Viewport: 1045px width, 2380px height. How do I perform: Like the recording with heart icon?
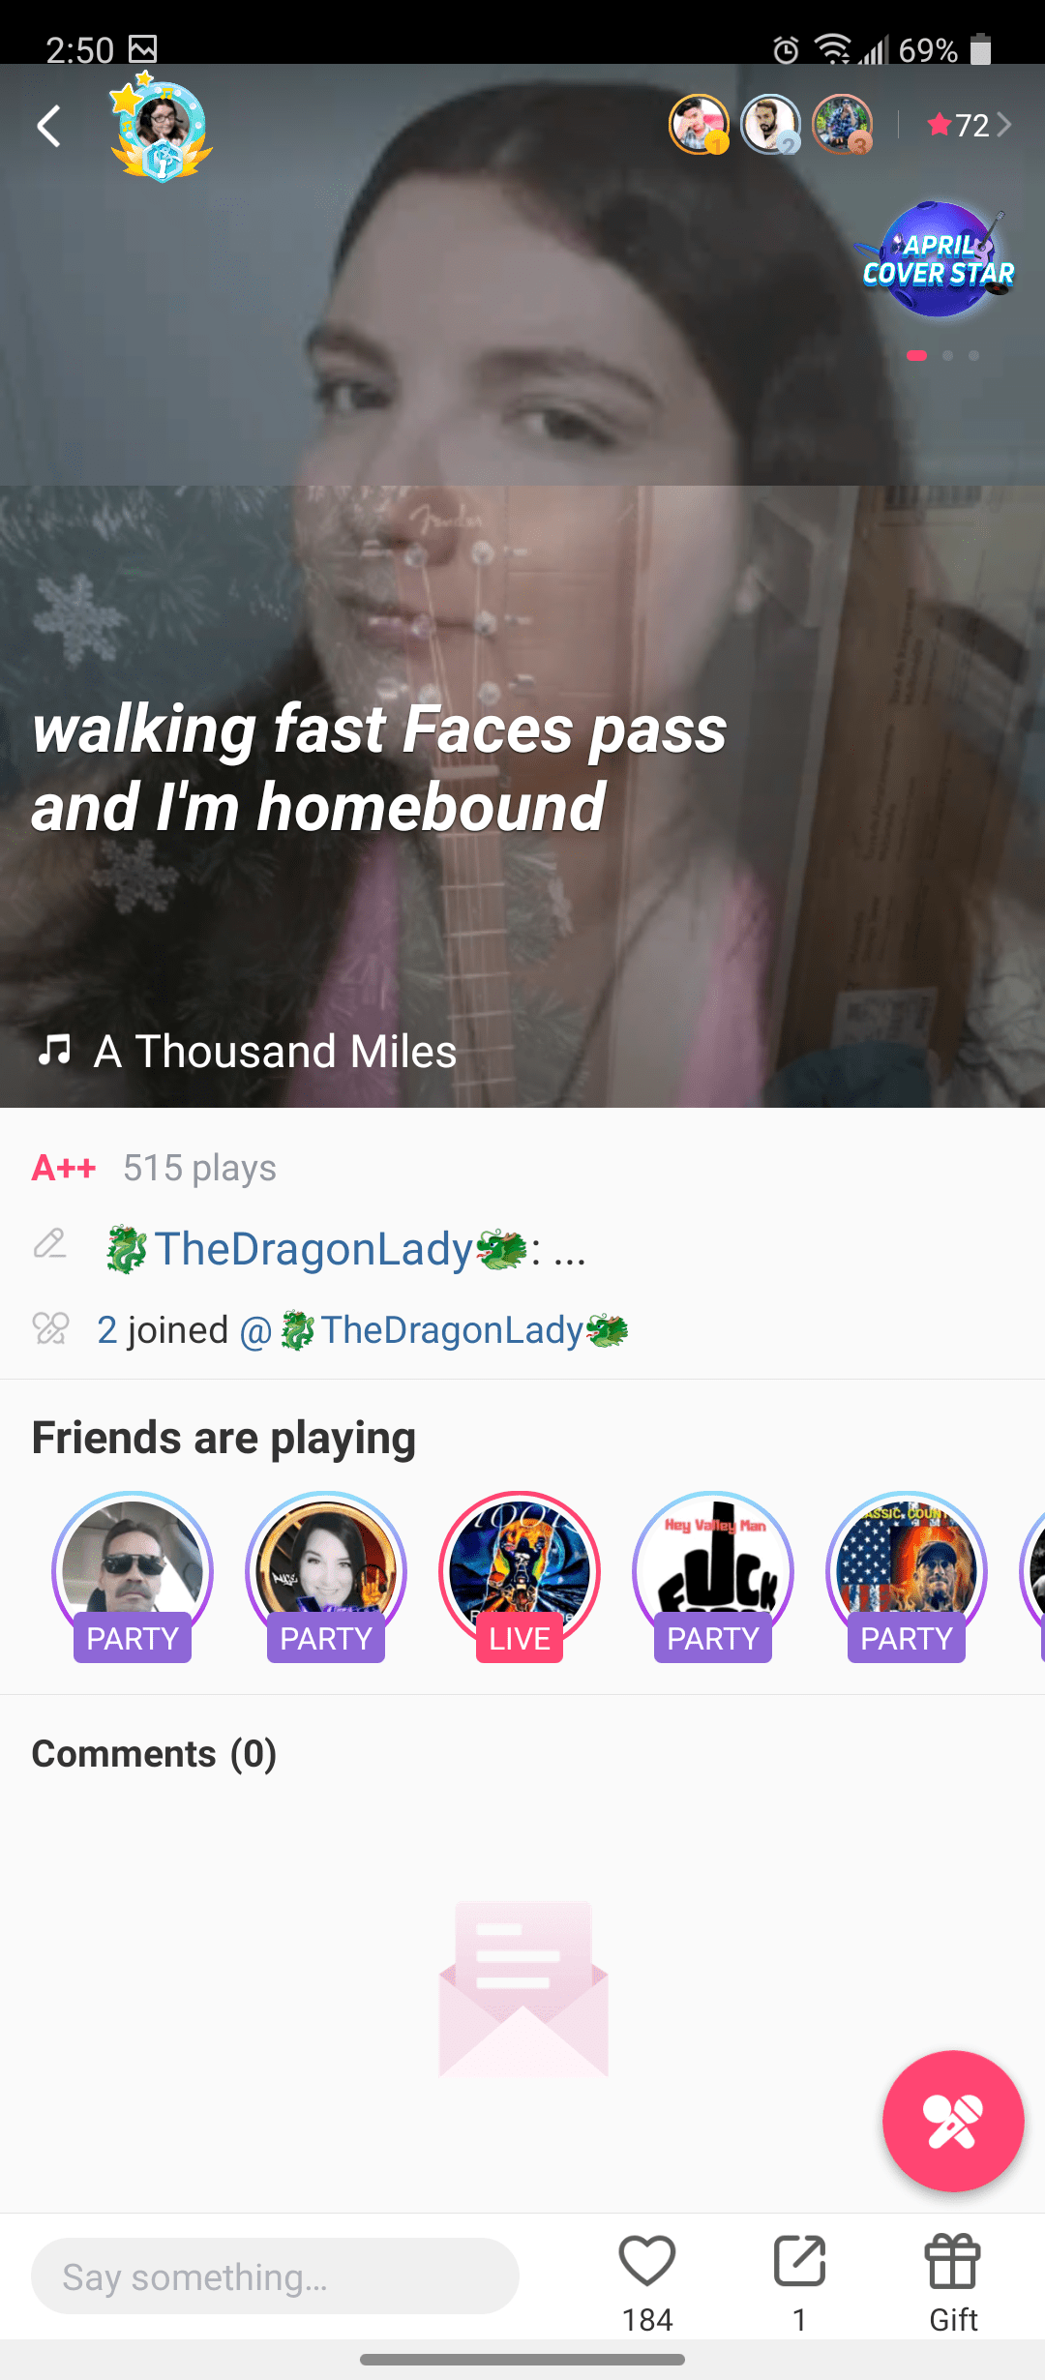pos(647,2261)
